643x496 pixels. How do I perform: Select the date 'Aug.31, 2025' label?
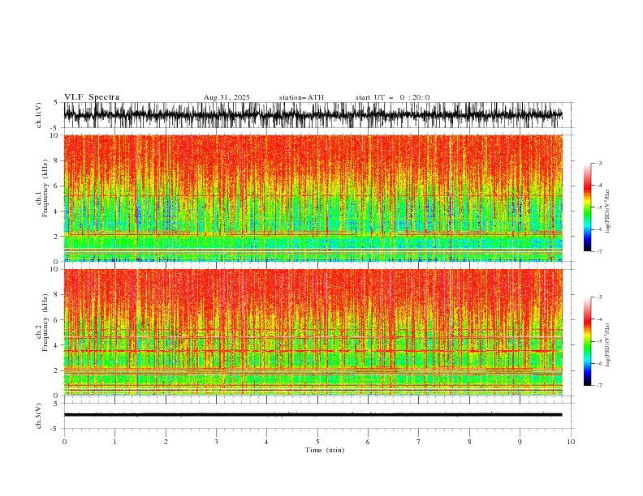tap(227, 97)
